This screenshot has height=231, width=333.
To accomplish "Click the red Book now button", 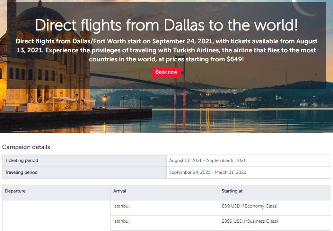I will click(x=166, y=72).
